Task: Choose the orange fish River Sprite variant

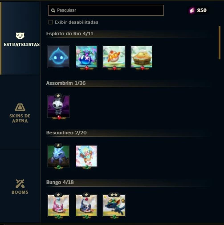Action: tap(114, 57)
